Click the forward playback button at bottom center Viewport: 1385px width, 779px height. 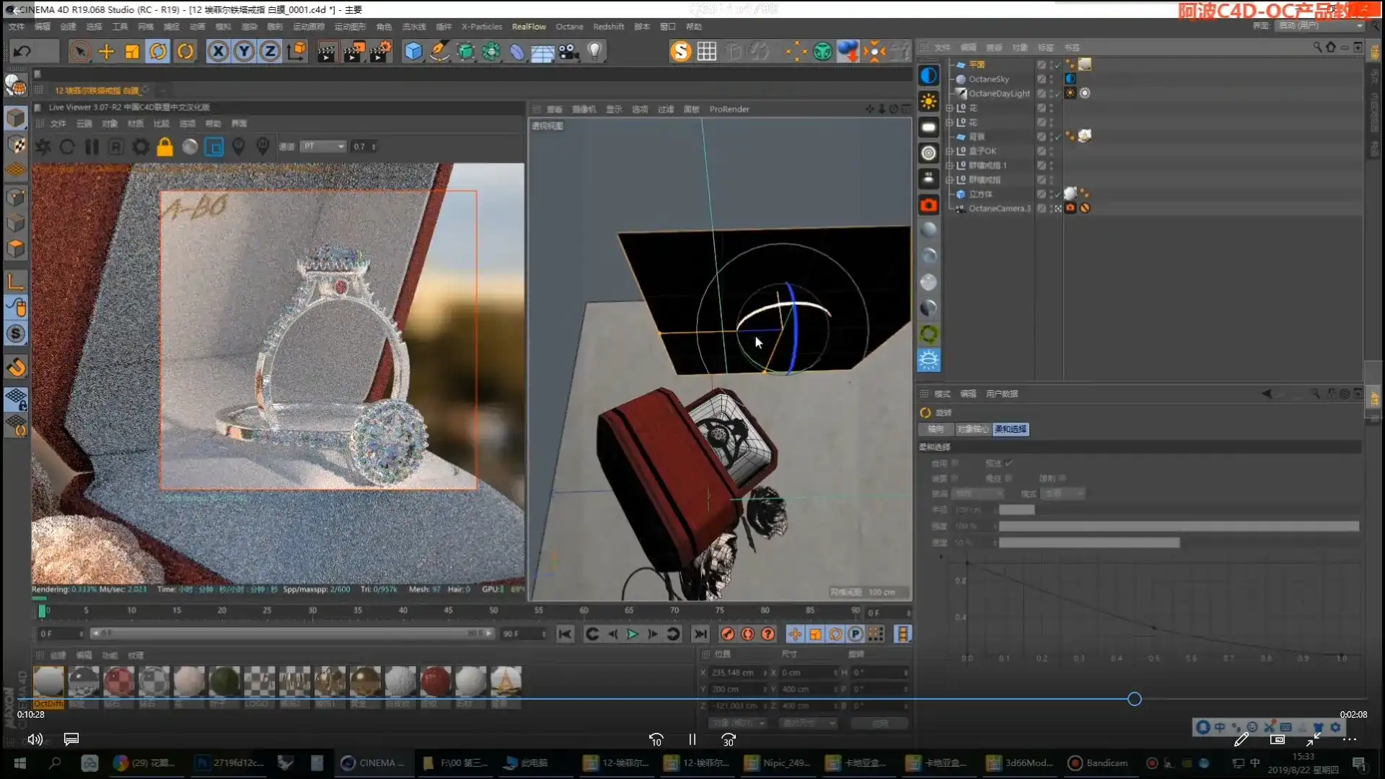tap(633, 634)
